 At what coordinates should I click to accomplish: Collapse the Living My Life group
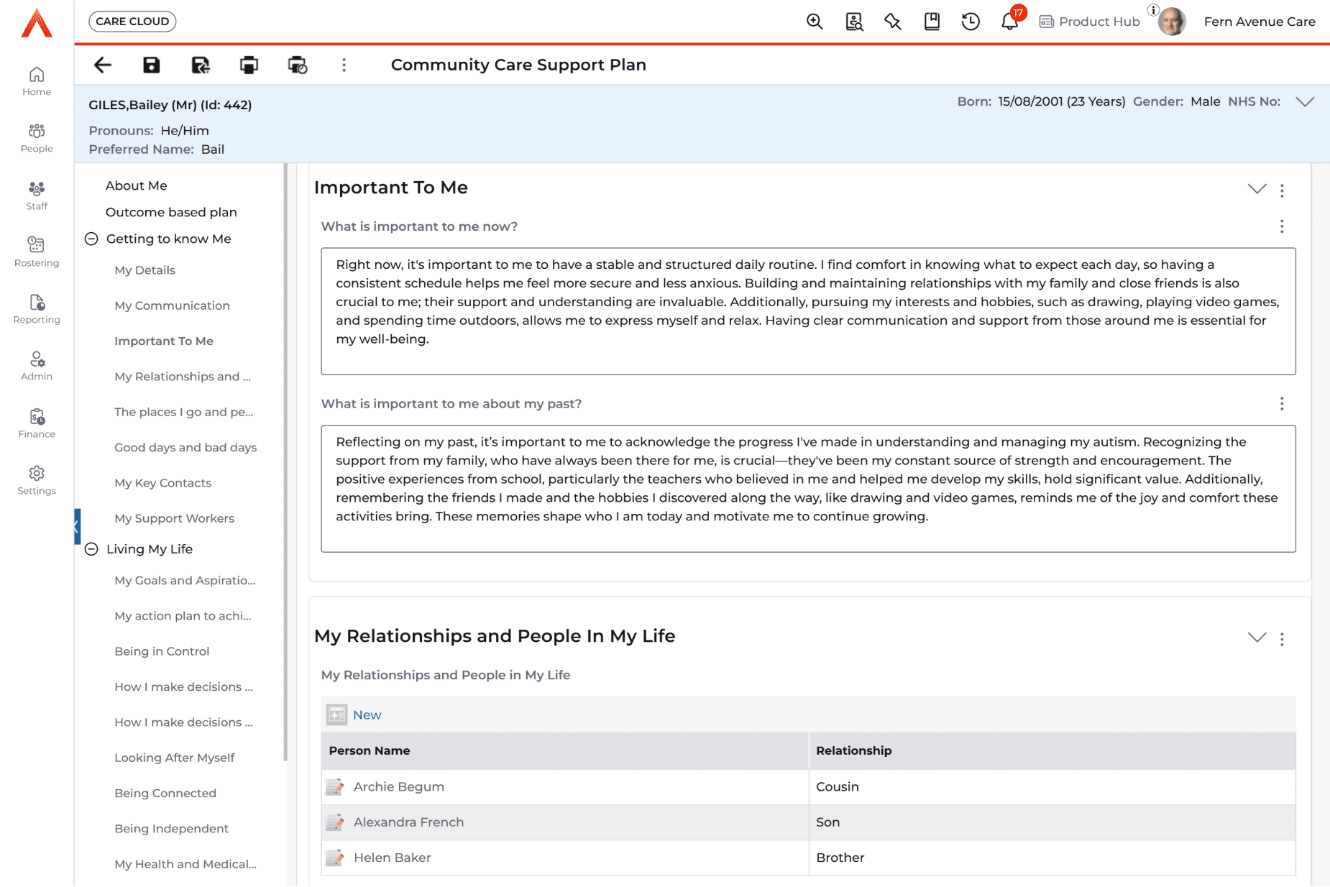(x=91, y=549)
